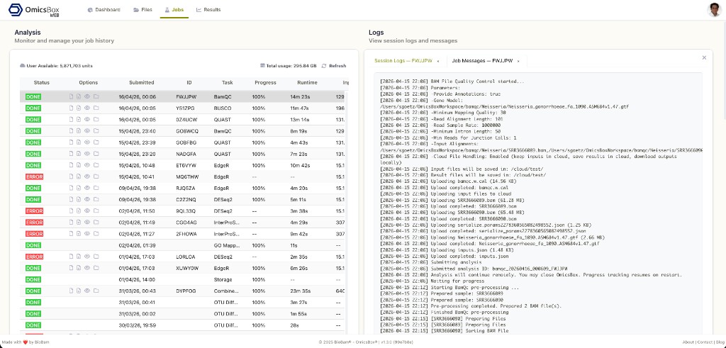Click first document icon in QUAST job 0Z4UCW row
726x348 pixels.
pos(71,119)
